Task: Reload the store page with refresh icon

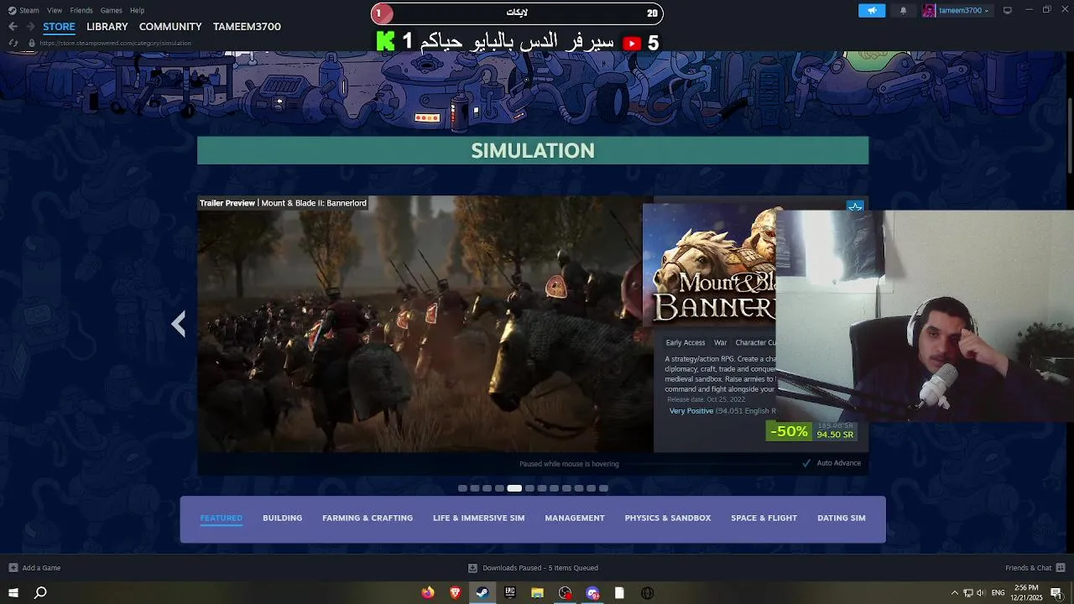Action: tap(13, 43)
